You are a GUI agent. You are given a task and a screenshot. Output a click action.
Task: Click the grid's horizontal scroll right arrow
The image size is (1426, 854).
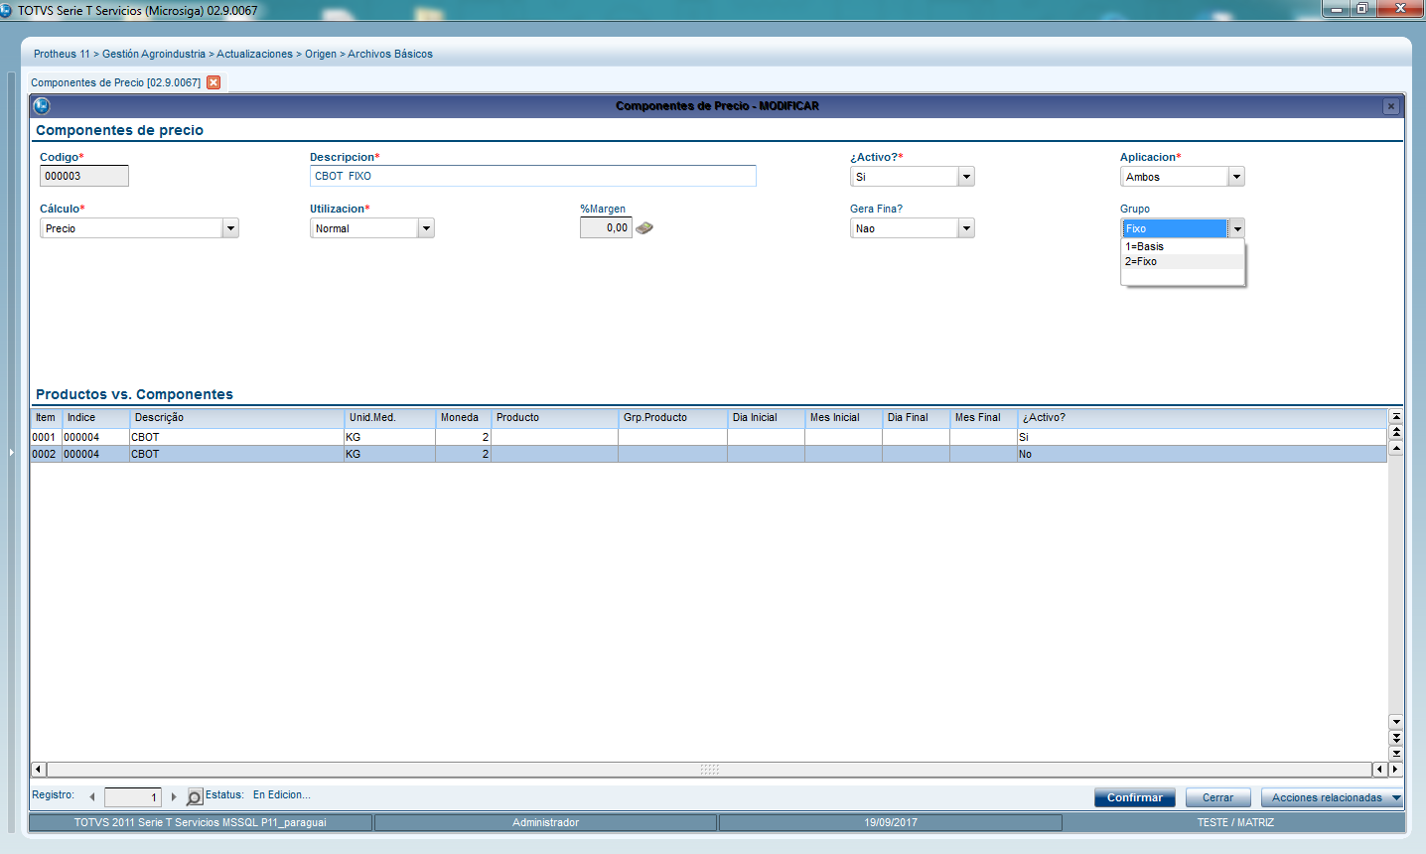pyautogui.click(x=1395, y=770)
